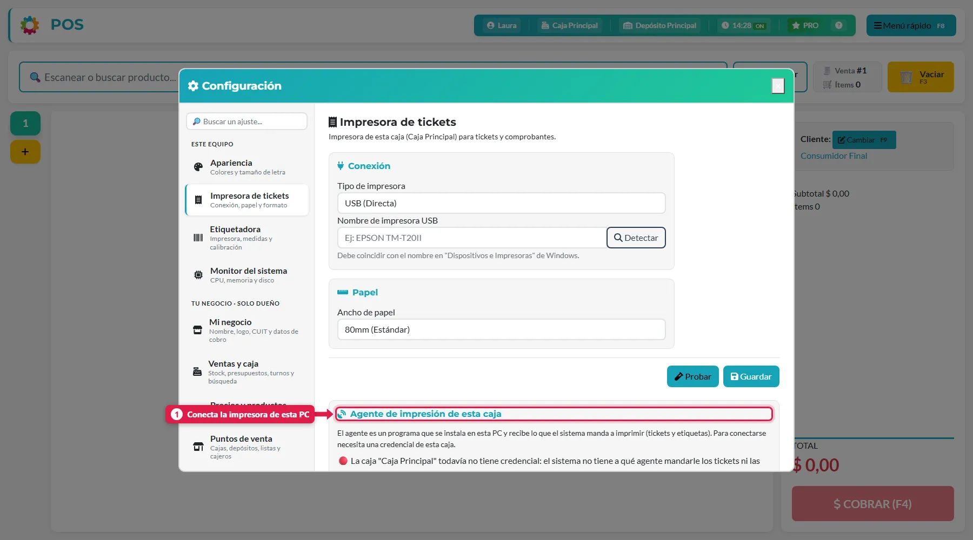This screenshot has width=973, height=540.
Task: Close the Configuración dialog
Action: pyautogui.click(x=778, y=85)
